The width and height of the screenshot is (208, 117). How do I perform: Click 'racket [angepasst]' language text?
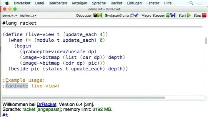(41, 110)
